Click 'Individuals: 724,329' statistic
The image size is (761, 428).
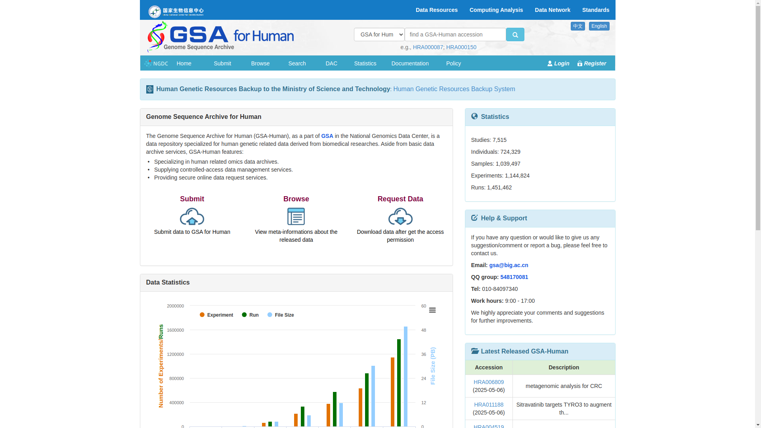pos(495,152)
